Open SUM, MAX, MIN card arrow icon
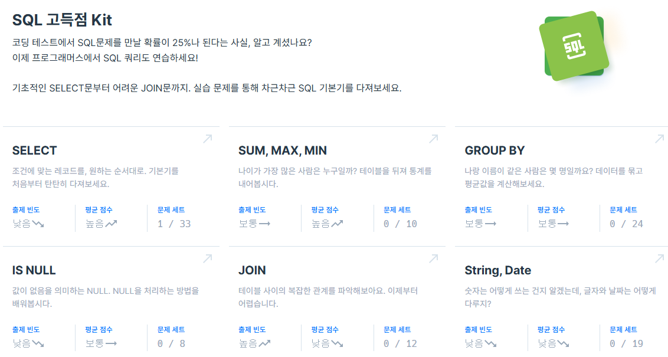Screen dimensions: 668x357 (433, 139)
